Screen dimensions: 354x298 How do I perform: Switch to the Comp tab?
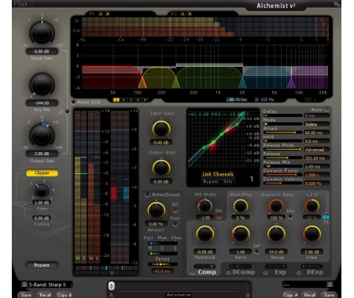coord(207,272)
